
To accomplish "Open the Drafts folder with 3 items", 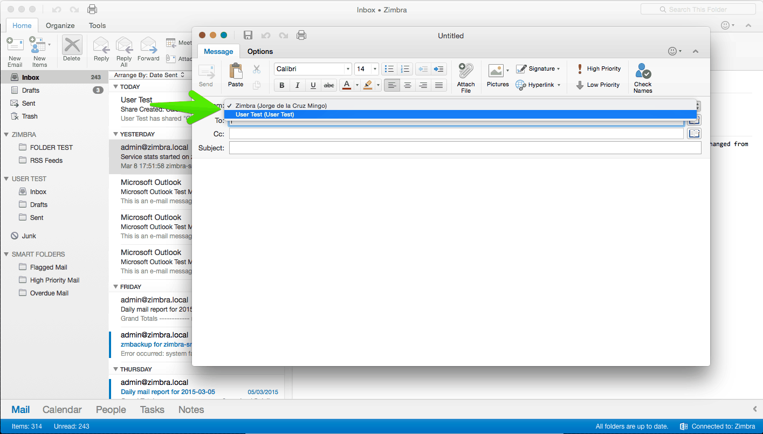I will pos(54,90).
